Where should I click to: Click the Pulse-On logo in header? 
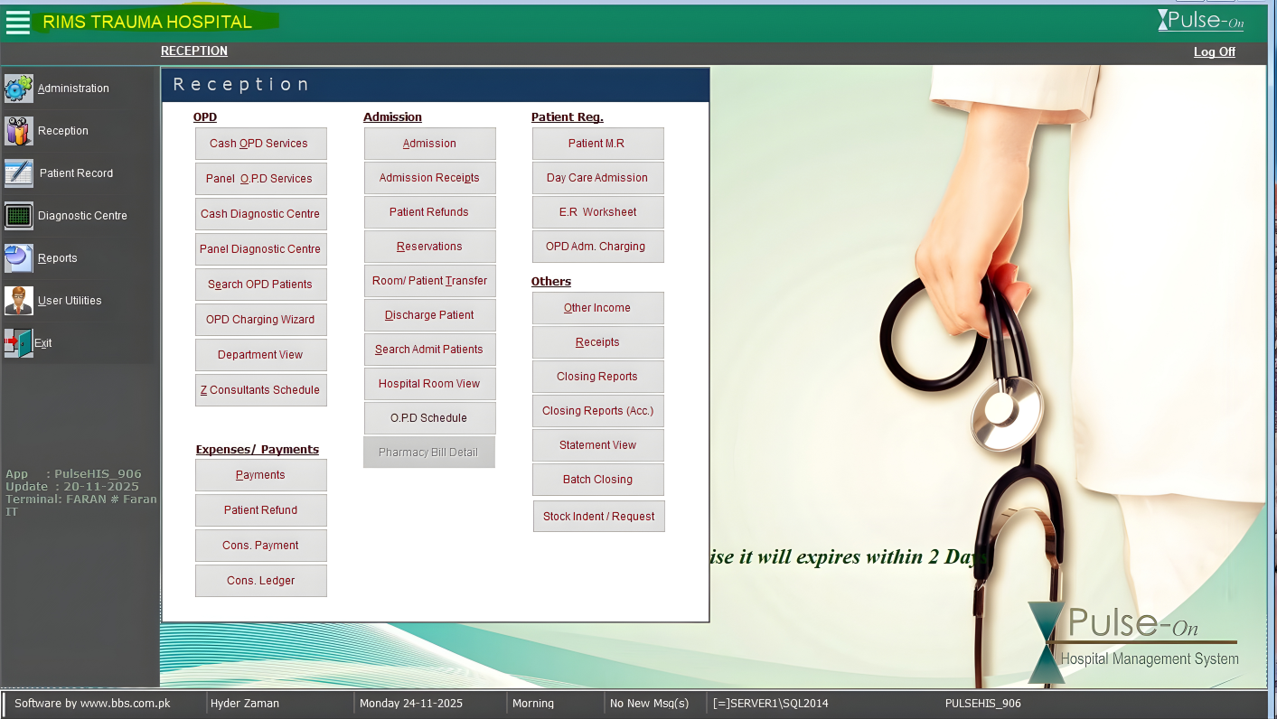tap(1200, 21)
